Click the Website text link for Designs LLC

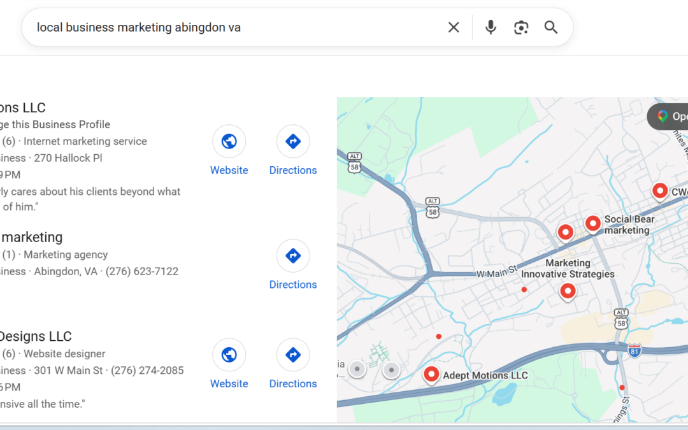[229, 383]
